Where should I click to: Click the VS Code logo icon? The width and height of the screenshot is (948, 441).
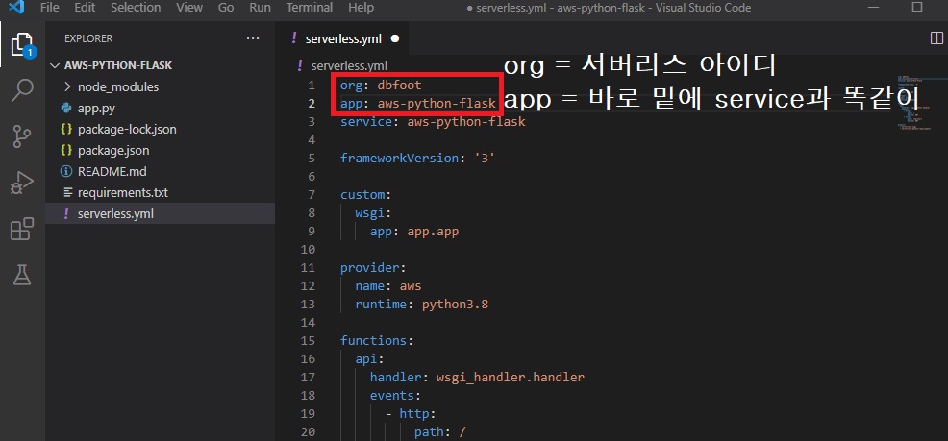coord(17,8)
